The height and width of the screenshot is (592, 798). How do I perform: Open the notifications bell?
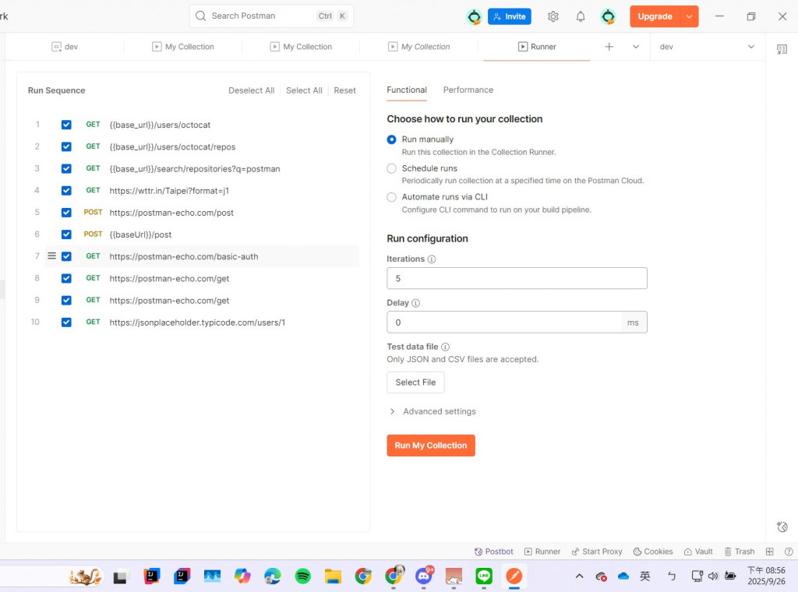pos(580,16)
